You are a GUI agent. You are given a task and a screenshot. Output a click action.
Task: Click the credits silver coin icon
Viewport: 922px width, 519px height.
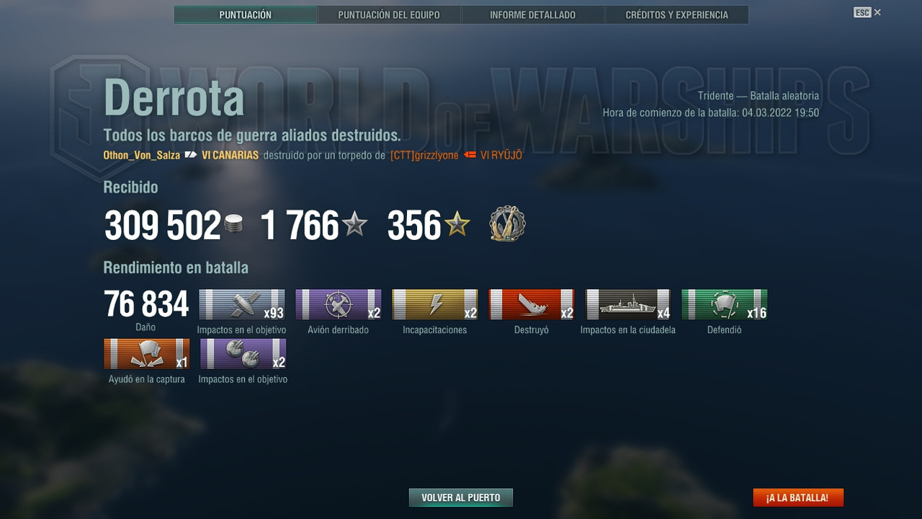(x=233, y=224)
